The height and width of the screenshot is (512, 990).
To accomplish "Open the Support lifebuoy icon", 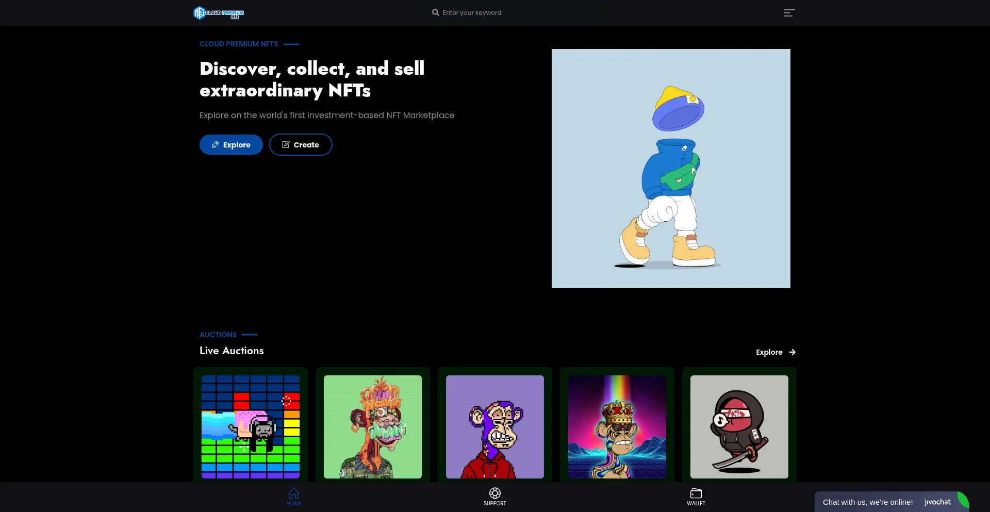I will tap(494, 493).
